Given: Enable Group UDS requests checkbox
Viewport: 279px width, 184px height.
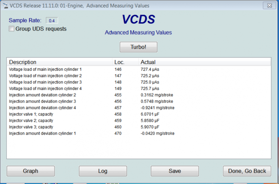Looking at the screenshot, I should point(12,29).
